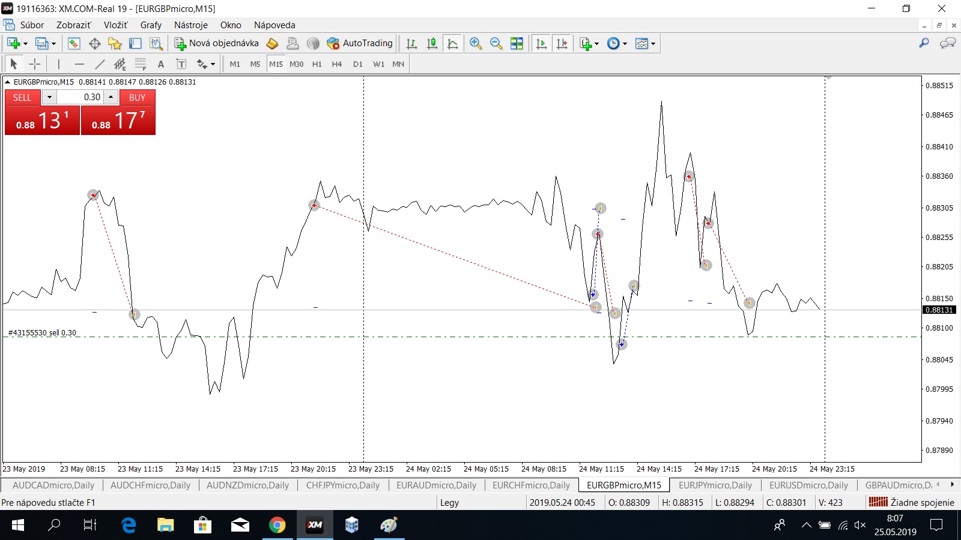Click the tile windows icon
961x540 pixels.
tap(517, 43)
